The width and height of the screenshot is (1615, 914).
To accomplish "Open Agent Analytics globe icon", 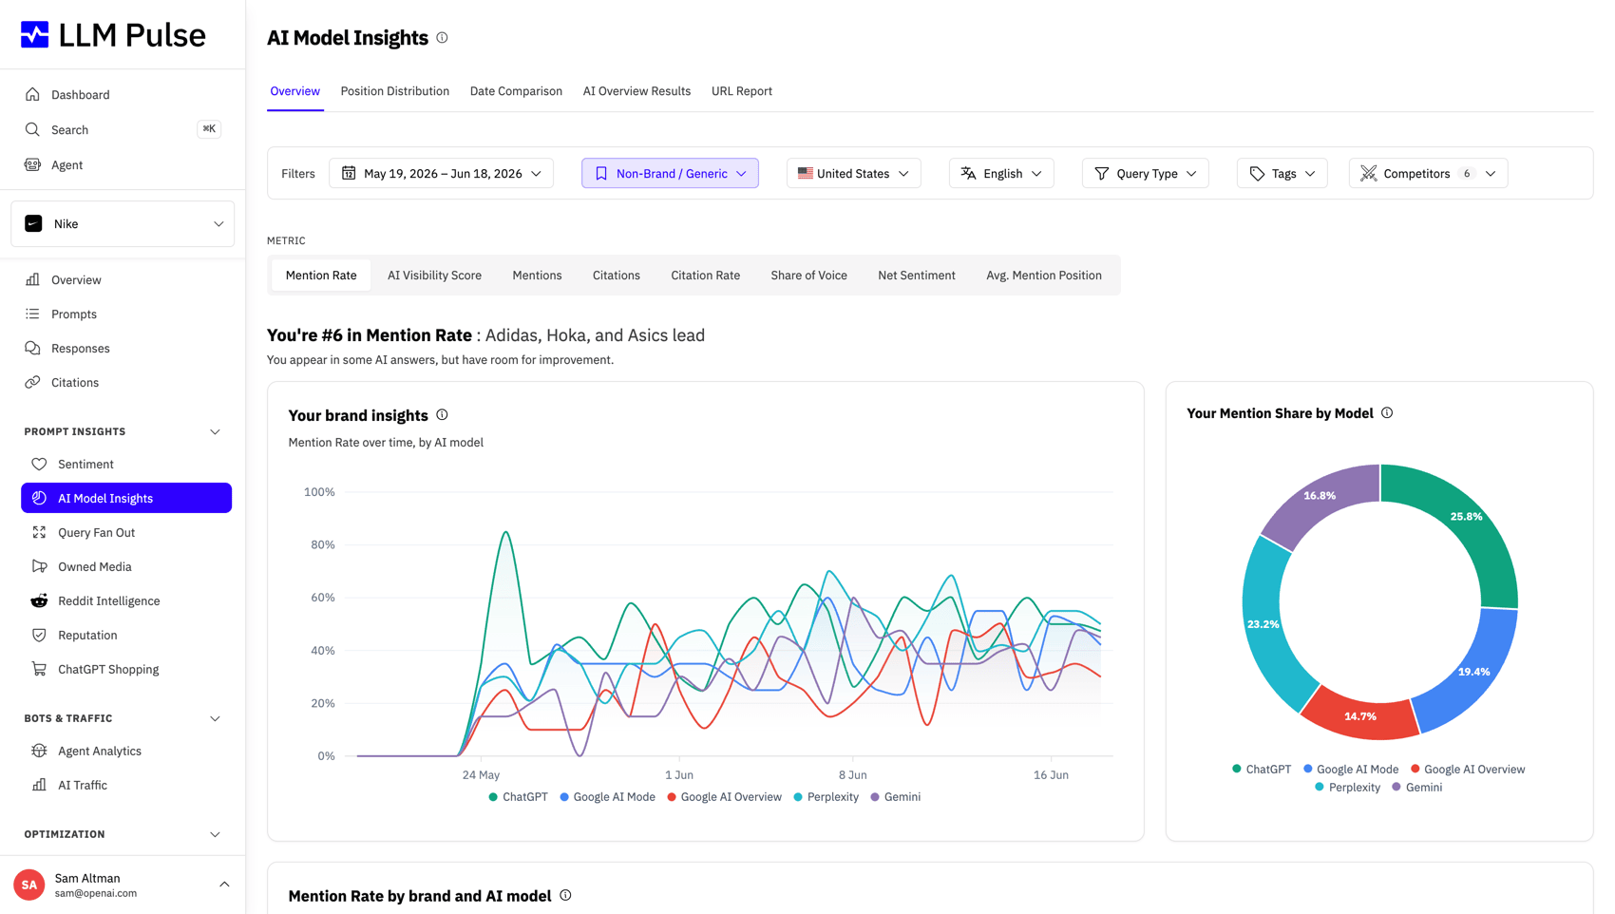I will pyautogui.click(x=39, y=751).
